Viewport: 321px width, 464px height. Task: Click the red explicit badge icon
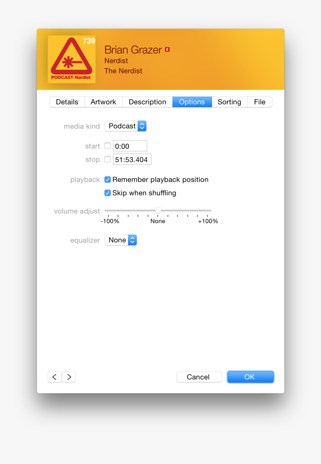click(x=167, y=50)
